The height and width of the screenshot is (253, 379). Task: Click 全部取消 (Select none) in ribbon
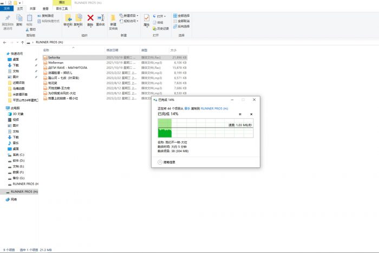[182, 21]
